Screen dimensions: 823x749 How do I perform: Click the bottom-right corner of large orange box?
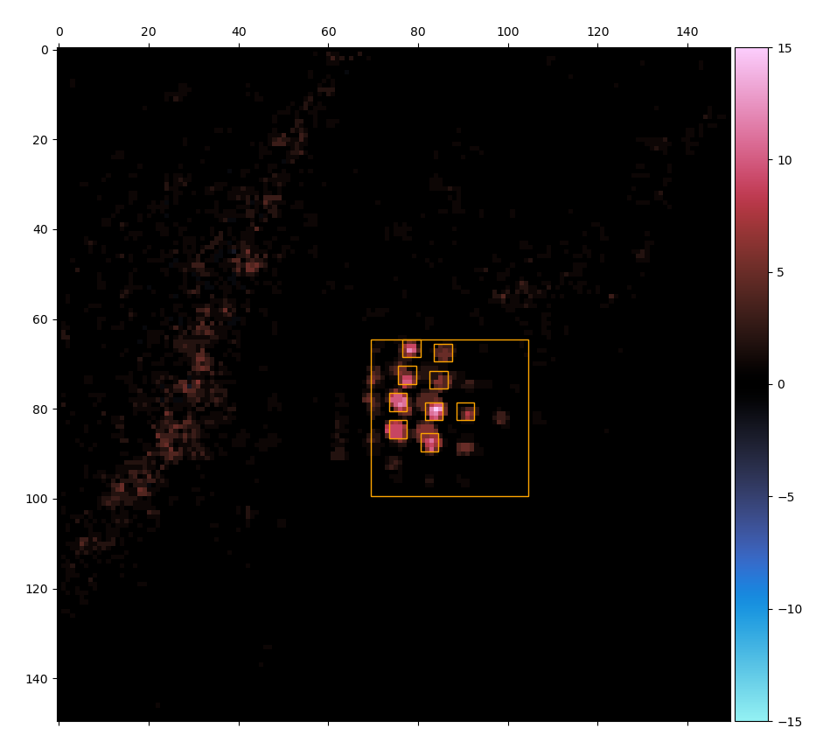point(528,496)
